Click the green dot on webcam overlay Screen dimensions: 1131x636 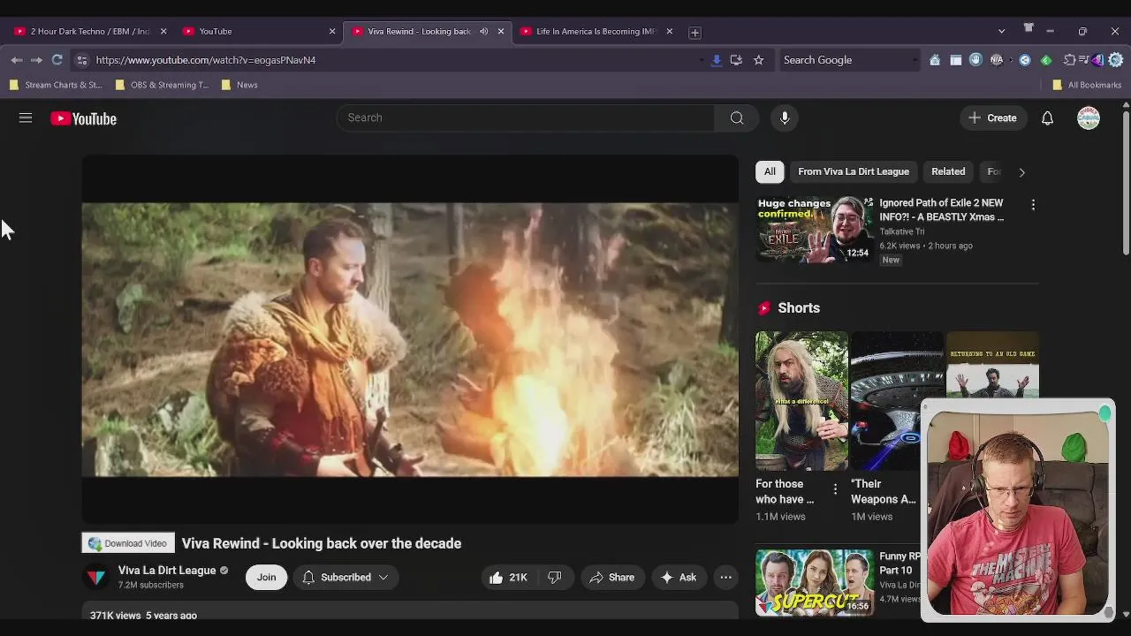[1104, 413]
